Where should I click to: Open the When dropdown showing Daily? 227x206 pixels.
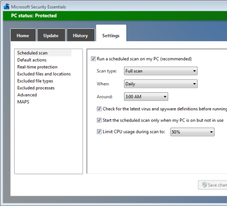click(161, 84)
